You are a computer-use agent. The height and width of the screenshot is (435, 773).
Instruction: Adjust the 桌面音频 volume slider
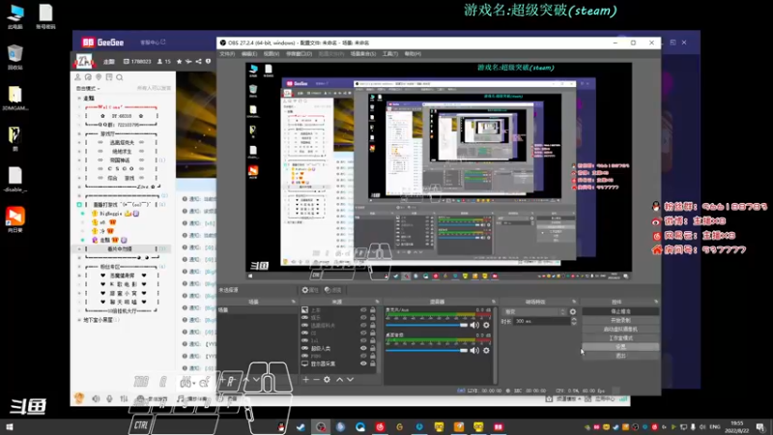click(x=426, y=350)
